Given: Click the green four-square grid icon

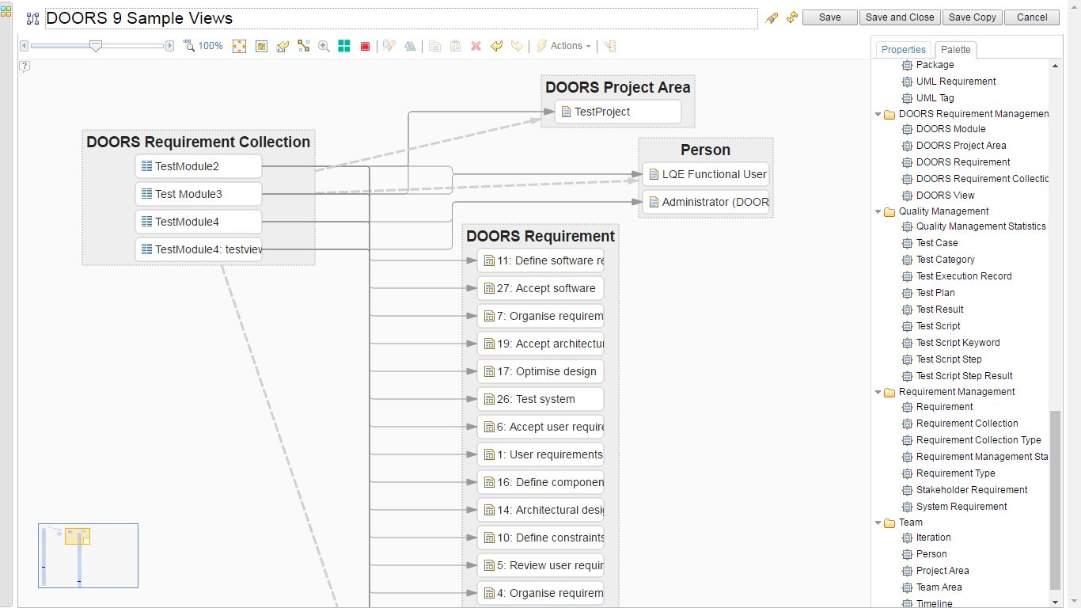Looking at the screenshot, I should coord(344,47).
